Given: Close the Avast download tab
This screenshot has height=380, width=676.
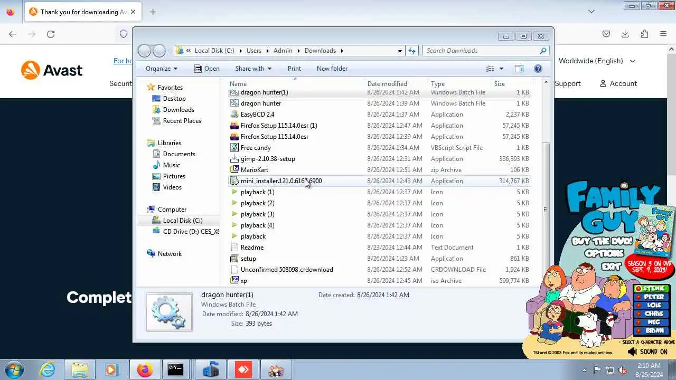Looking at the screenshot, I should tap(133, 12).
